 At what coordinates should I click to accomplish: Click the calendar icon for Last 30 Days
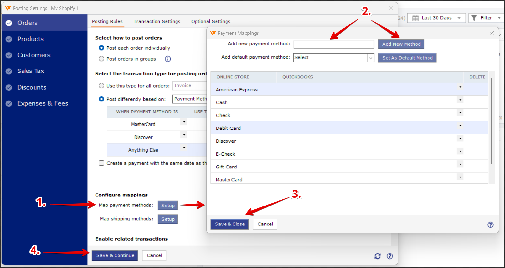tap(416, 18)
